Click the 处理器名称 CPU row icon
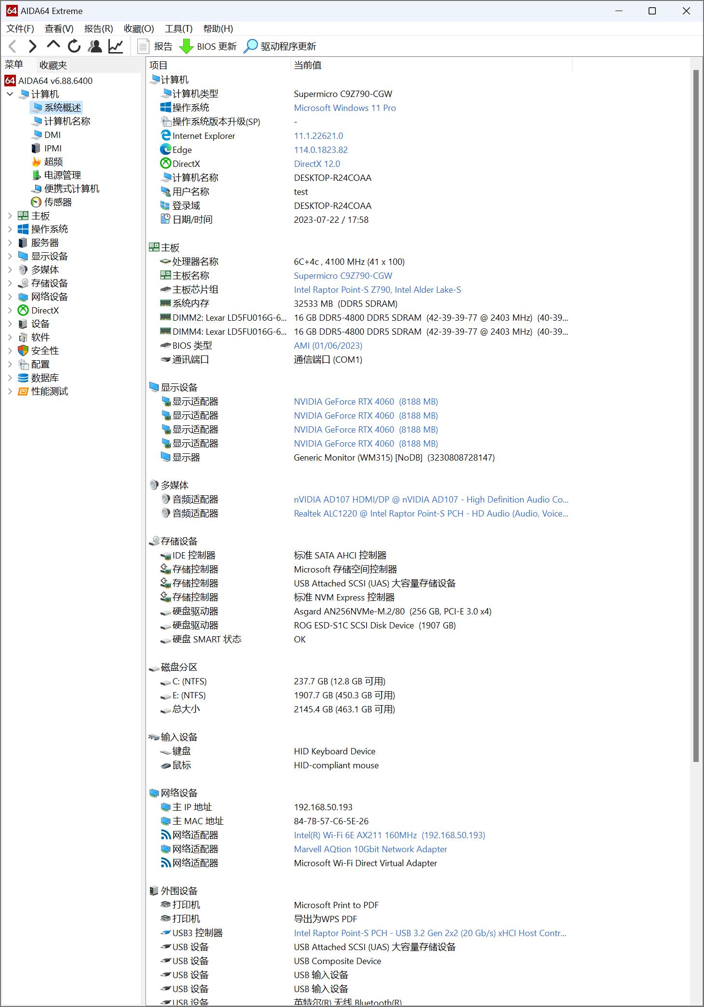The width and height of the screenshot is (704, 1007). click(x=165, y=261)
